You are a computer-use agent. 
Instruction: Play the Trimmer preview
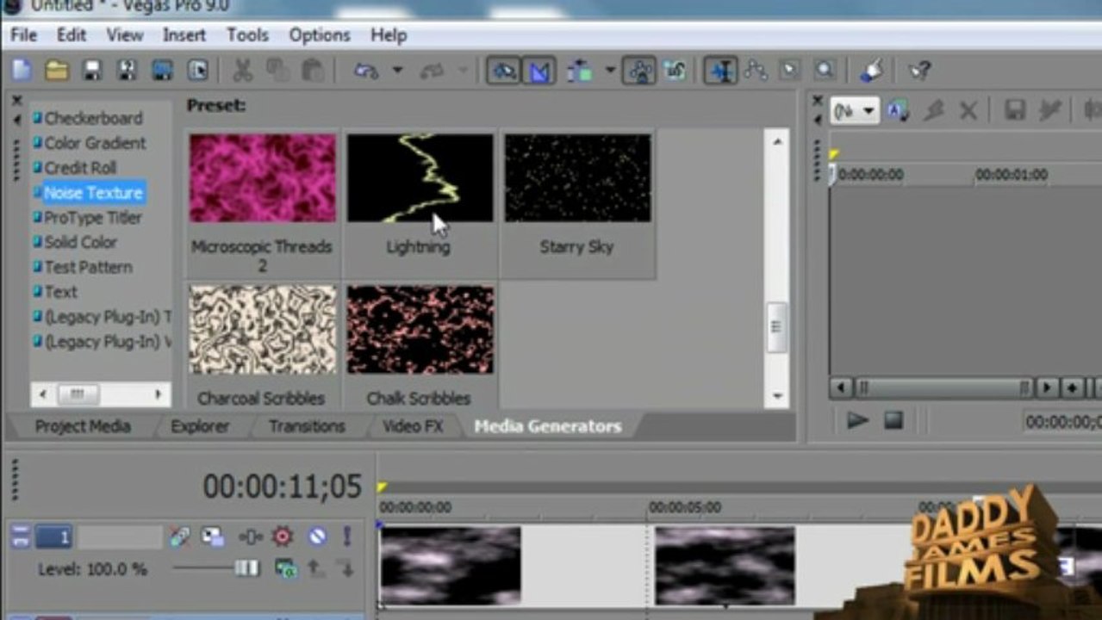point(857,420)
